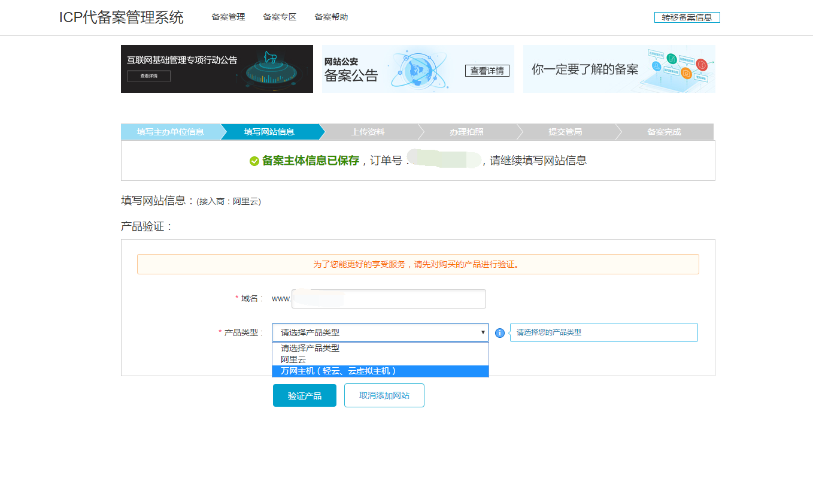Click the 验证产品 button
The height and width of the screenshot is (496, 813).
(x=304, y=395)
